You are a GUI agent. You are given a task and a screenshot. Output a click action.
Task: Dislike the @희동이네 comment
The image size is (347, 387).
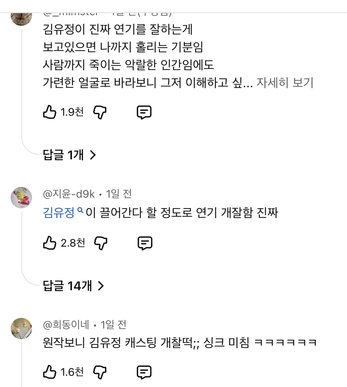(100, 372)
